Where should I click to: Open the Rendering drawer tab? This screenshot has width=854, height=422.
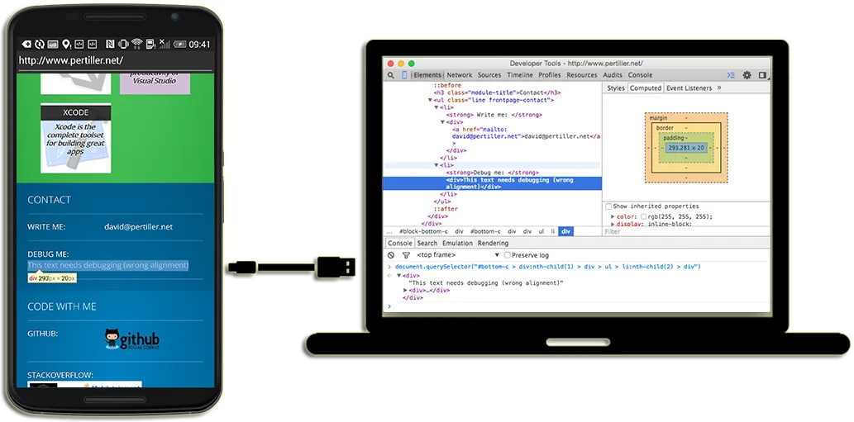point(493,243)
